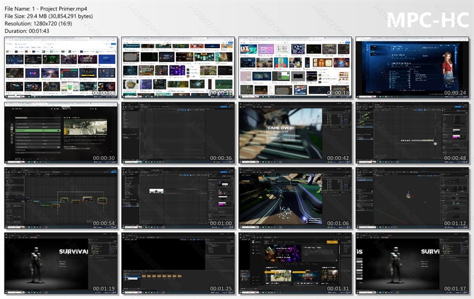Click the text "File Size: 29.4 MB (30,854,291 bytes)"
The height and width of the screenshot is (299, 474).
point(49,17)
